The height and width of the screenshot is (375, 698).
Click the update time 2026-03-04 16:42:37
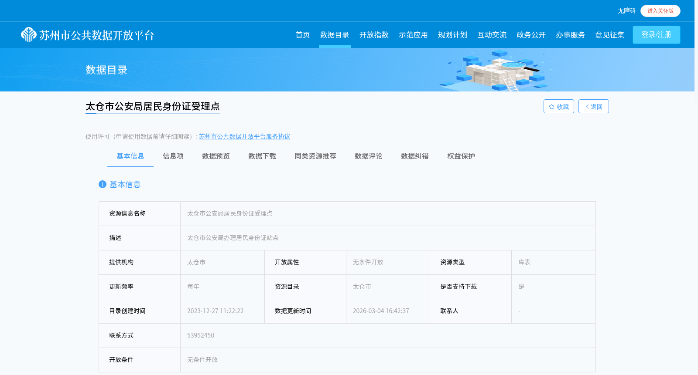[x=381, y=311]
